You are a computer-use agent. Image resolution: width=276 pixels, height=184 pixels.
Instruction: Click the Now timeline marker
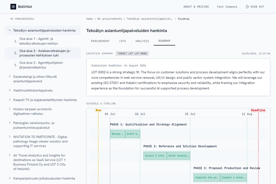coord(98,110)
